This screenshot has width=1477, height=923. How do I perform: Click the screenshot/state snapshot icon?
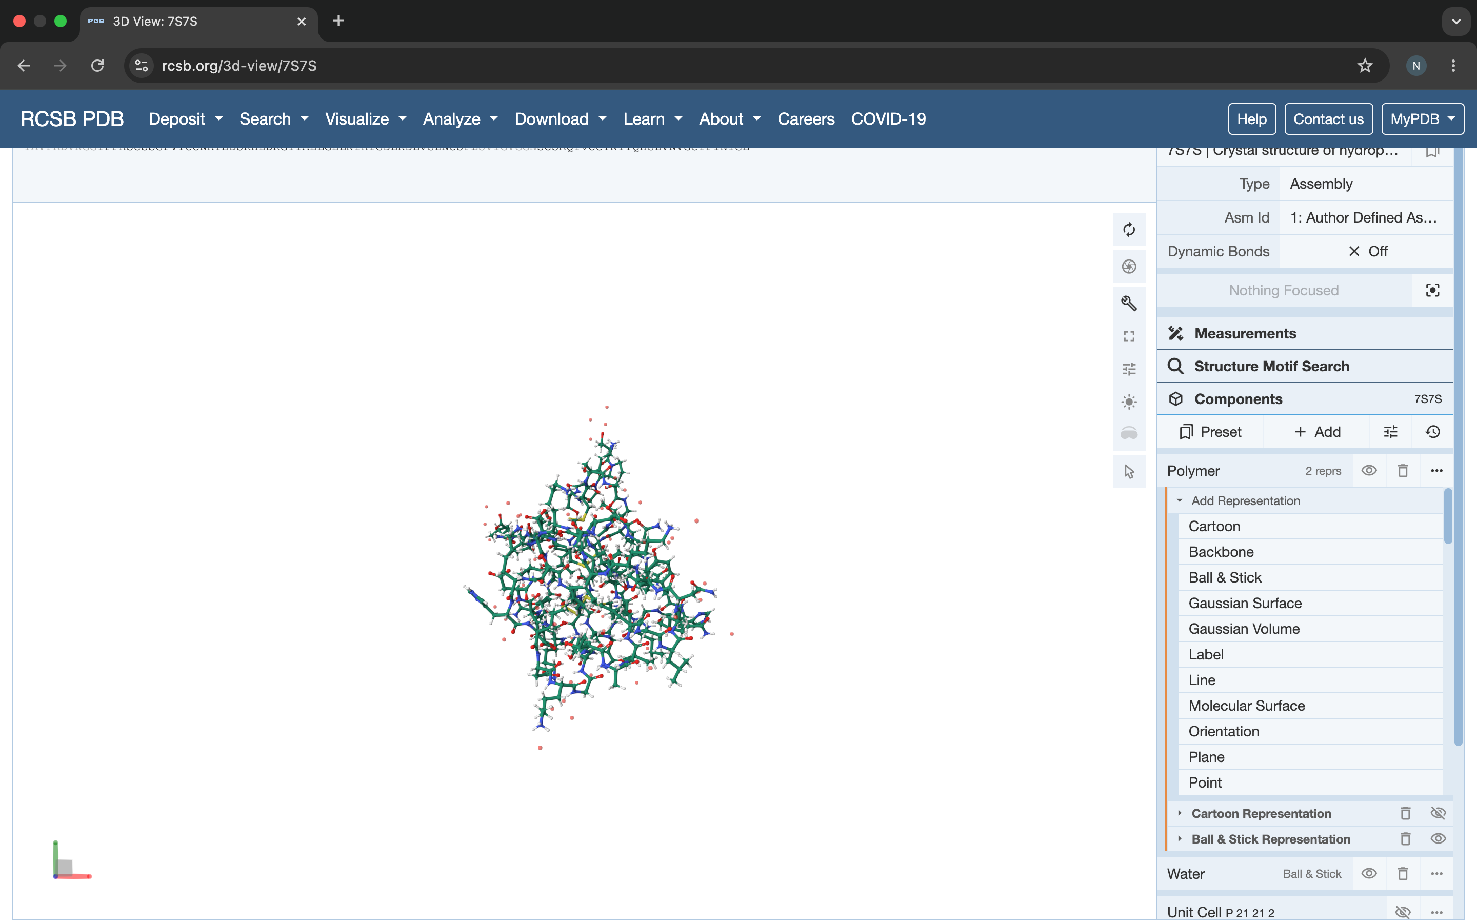point(1128,266)
